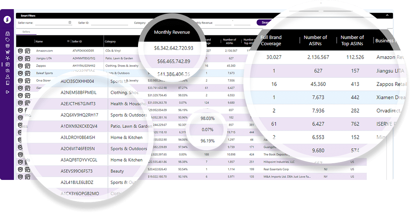Click the NJ state cell
This screenshot has height=213, width=411.
tap(325, 169)
